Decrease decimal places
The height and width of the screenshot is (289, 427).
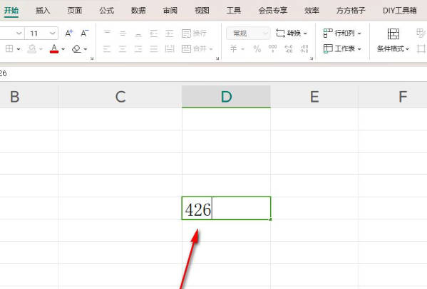304,49
